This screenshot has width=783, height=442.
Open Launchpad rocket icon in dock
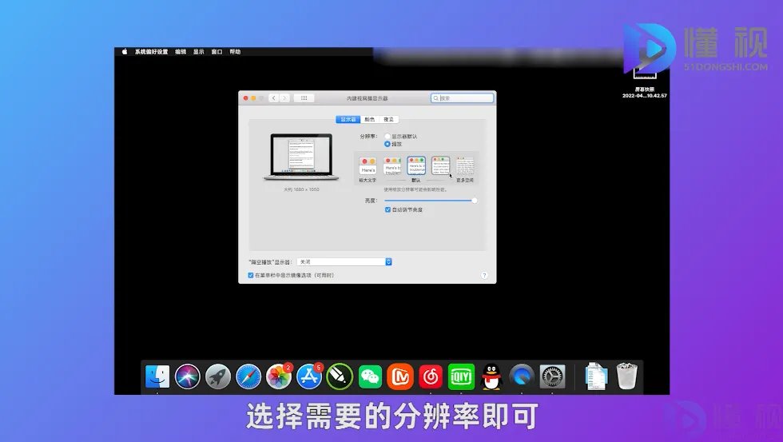(x=218, y=376)
